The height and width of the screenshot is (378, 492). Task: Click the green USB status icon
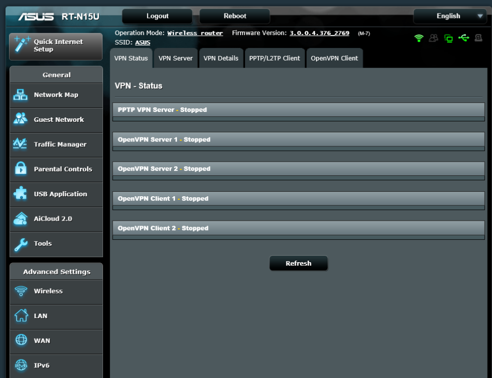click(464, 38)
